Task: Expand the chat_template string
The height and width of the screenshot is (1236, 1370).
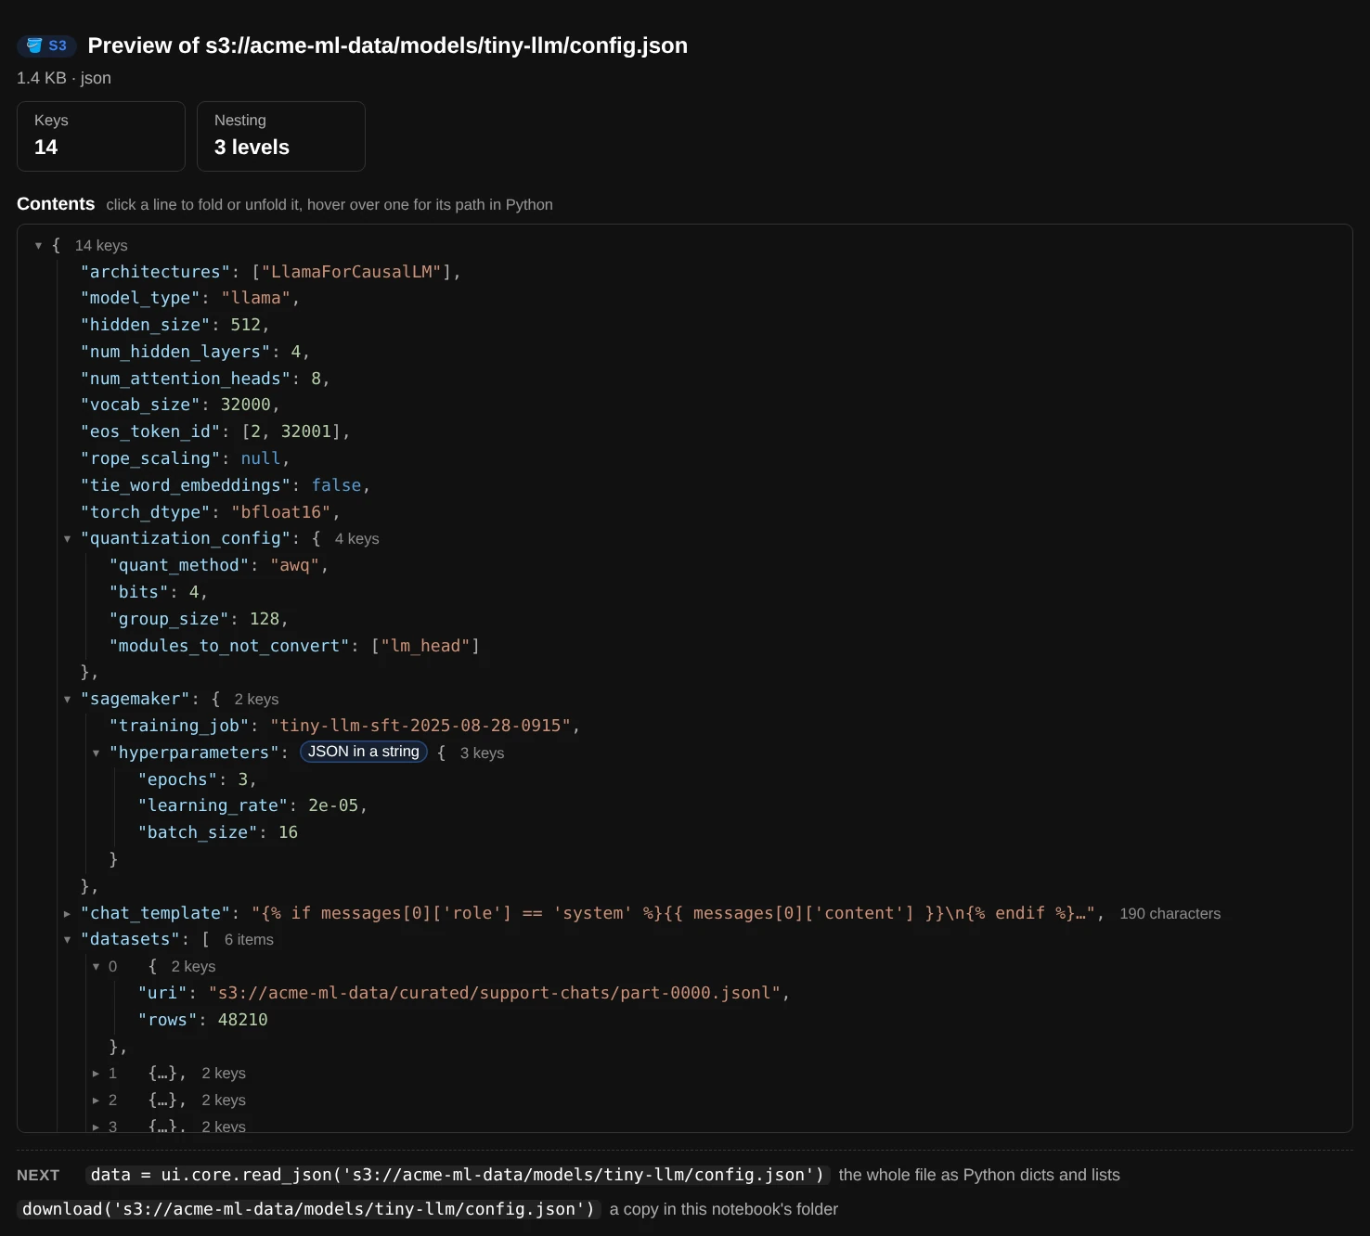Action: tap(67, 914)
